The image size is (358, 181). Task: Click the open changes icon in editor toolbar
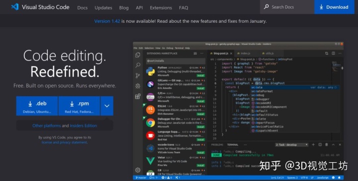[327, 54]
